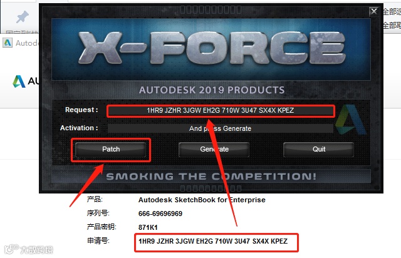
Task: Select the product name 'Autodesk SketchBook for Enterprise'
Action: [x=202, y=200]
